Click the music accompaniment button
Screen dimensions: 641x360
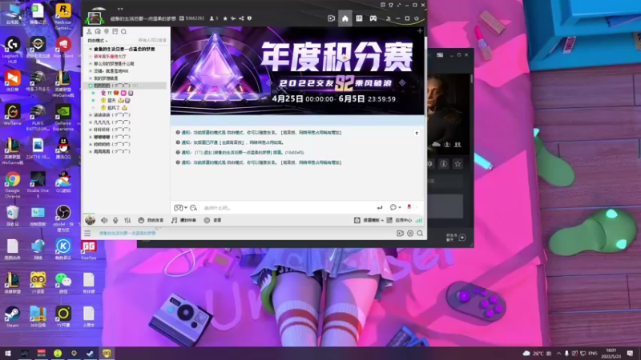pyautogui.click(x=183, y=221)
